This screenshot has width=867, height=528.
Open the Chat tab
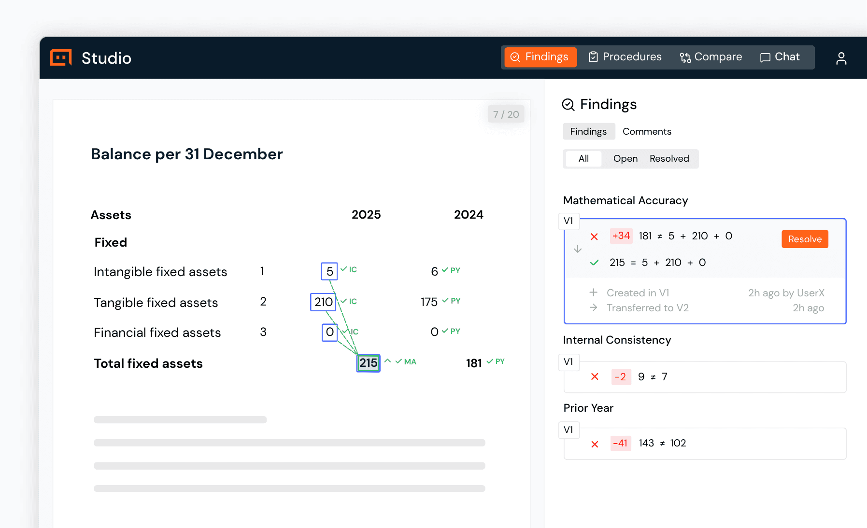coord(780,57)
